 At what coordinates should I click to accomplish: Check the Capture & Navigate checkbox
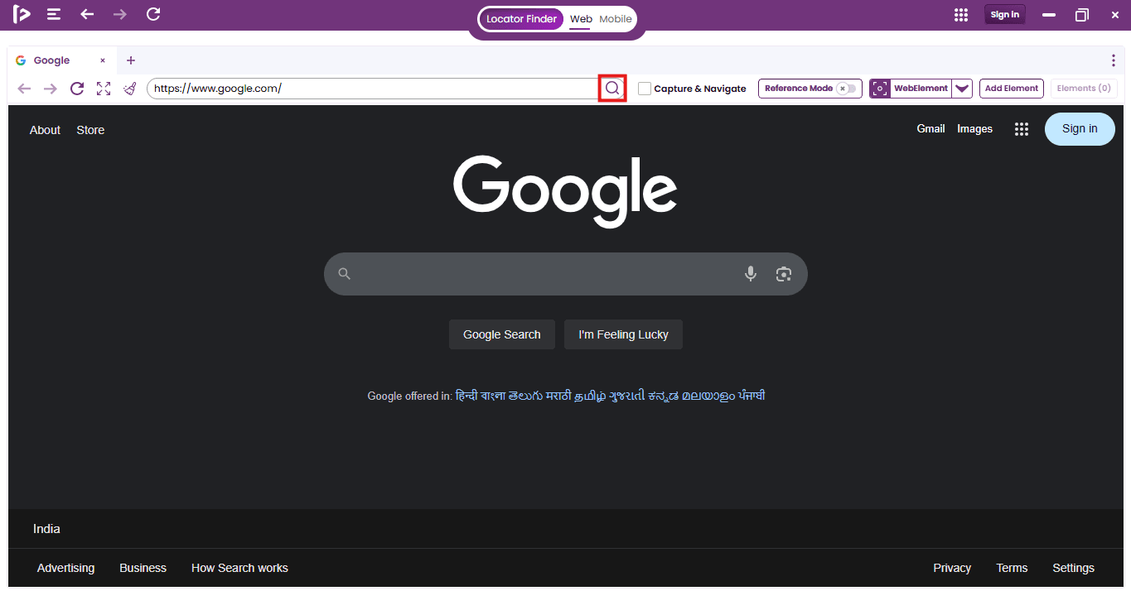[645, 89]
